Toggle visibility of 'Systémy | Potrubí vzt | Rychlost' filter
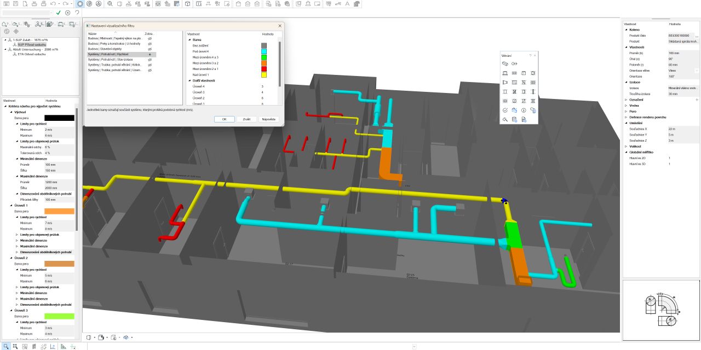 [150, 55]
